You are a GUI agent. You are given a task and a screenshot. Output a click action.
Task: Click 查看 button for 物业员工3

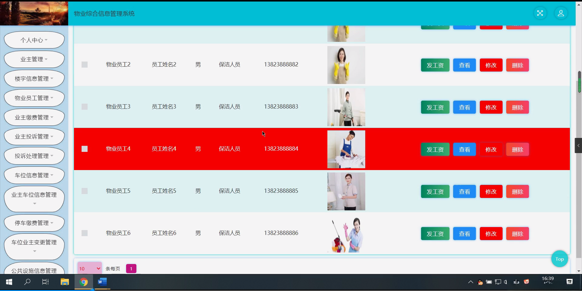pos(464,107)
